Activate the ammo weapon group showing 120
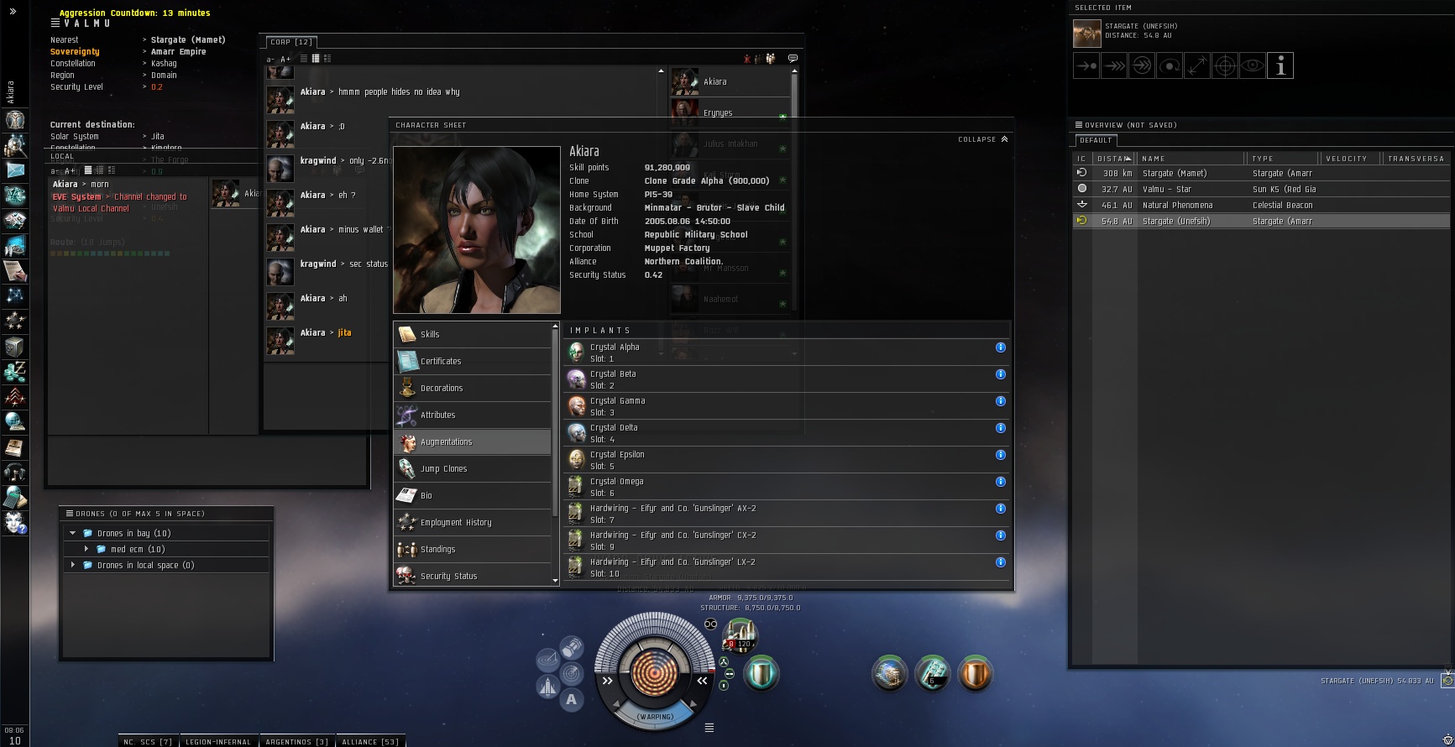 pos(739,635)
